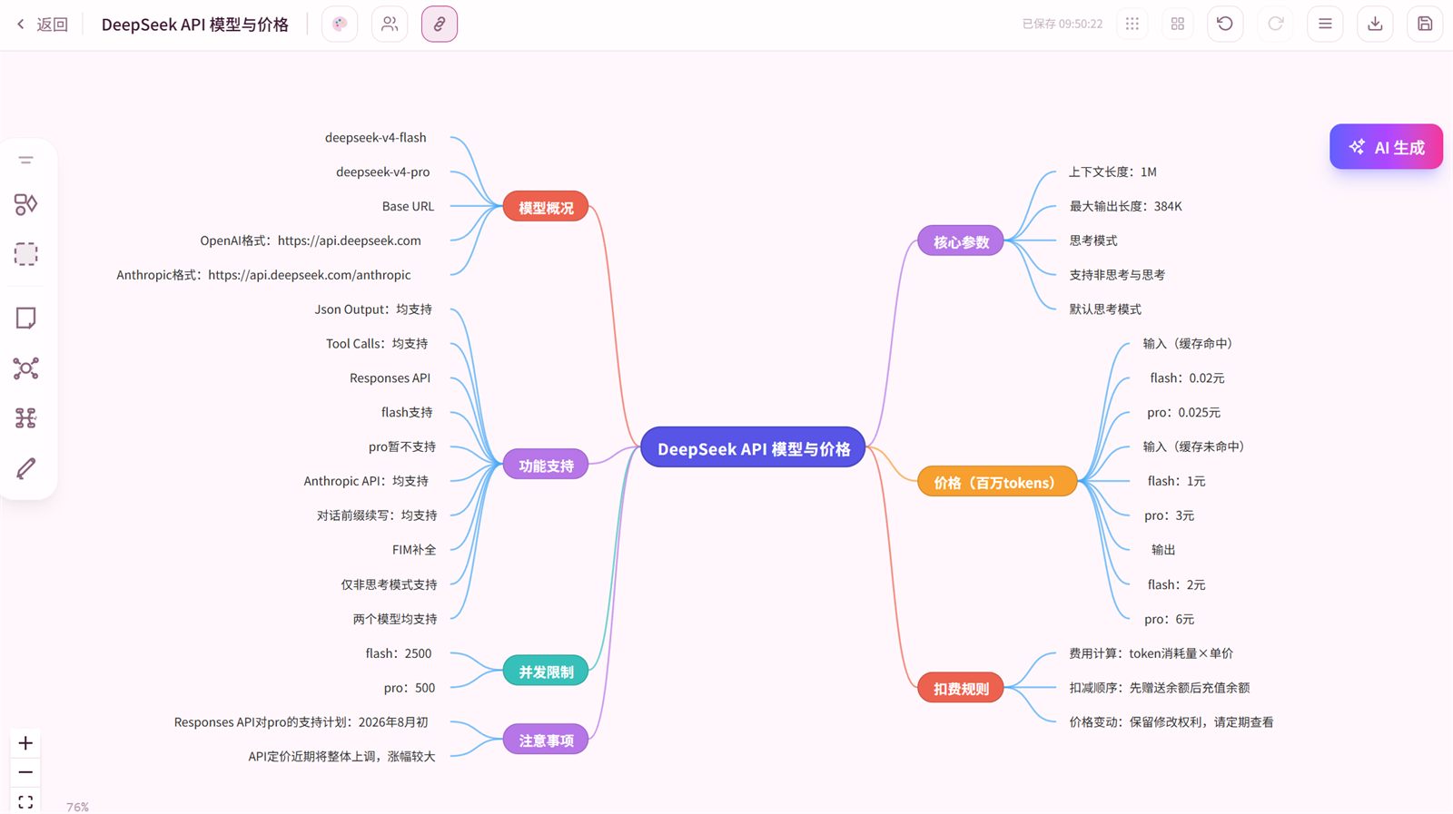Collapse the left sidebar toolbar
Viewport: 1453px width, 814px height.
tap(26, 161)
